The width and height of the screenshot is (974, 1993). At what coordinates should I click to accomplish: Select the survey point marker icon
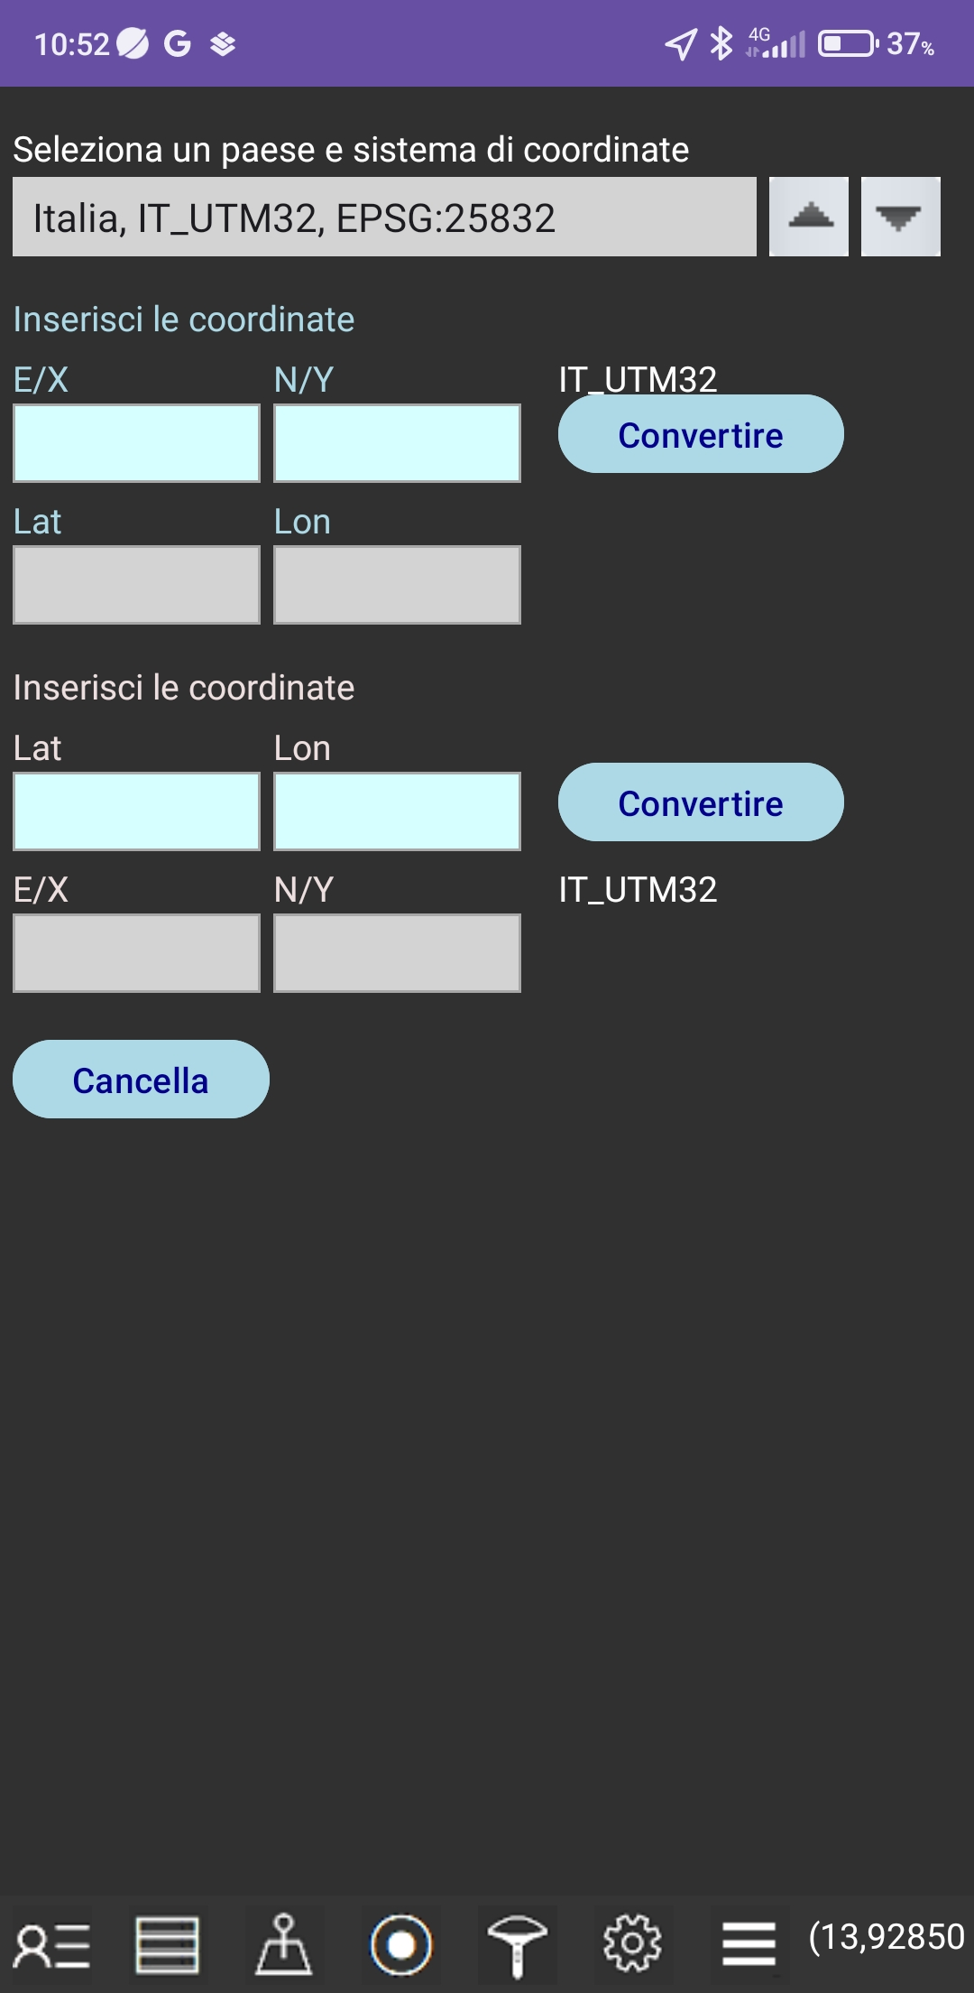284,1944
